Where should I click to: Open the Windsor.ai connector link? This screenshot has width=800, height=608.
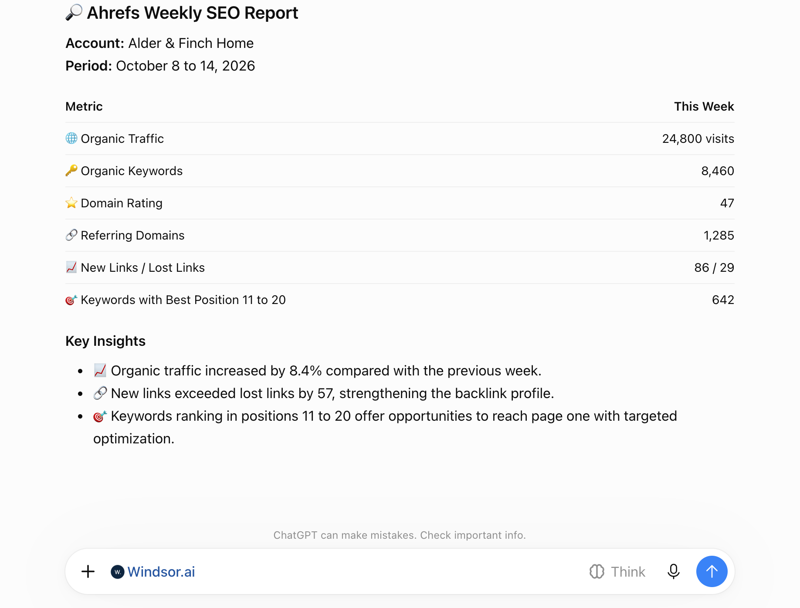pos(161,572)
